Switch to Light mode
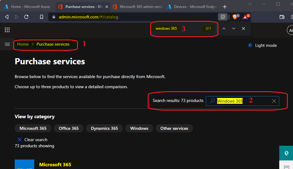293x169 pixels. coord(262,45)
